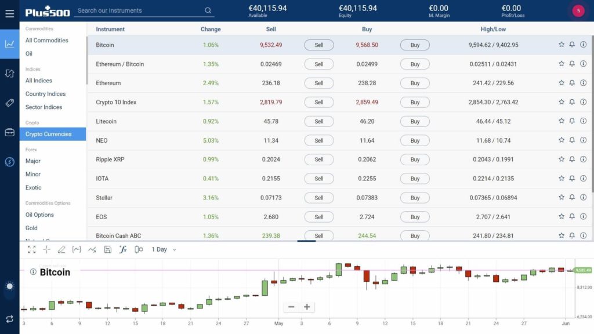Open the orders tag sidebar icon
This screenshot has height=334, width=594.
point(9,103)
